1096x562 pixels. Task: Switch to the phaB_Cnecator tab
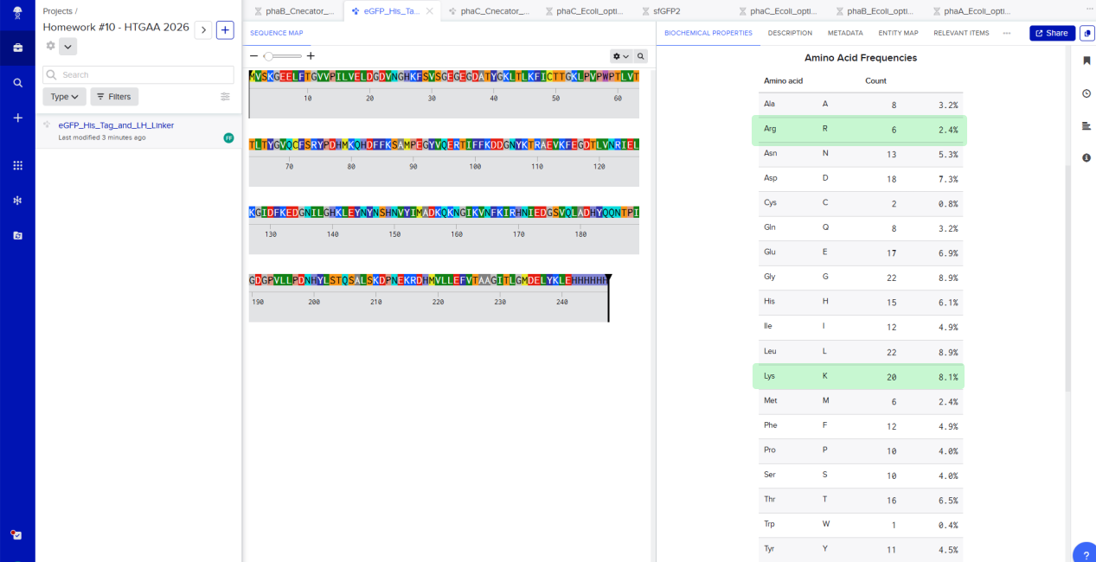click(293, 11)
